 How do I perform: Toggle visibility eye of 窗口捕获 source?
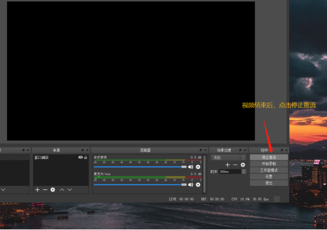(80, 157)
